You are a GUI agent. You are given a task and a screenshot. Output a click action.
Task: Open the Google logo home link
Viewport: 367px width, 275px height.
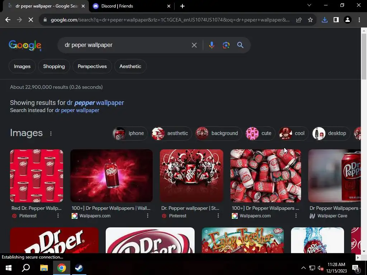[25, 45]
